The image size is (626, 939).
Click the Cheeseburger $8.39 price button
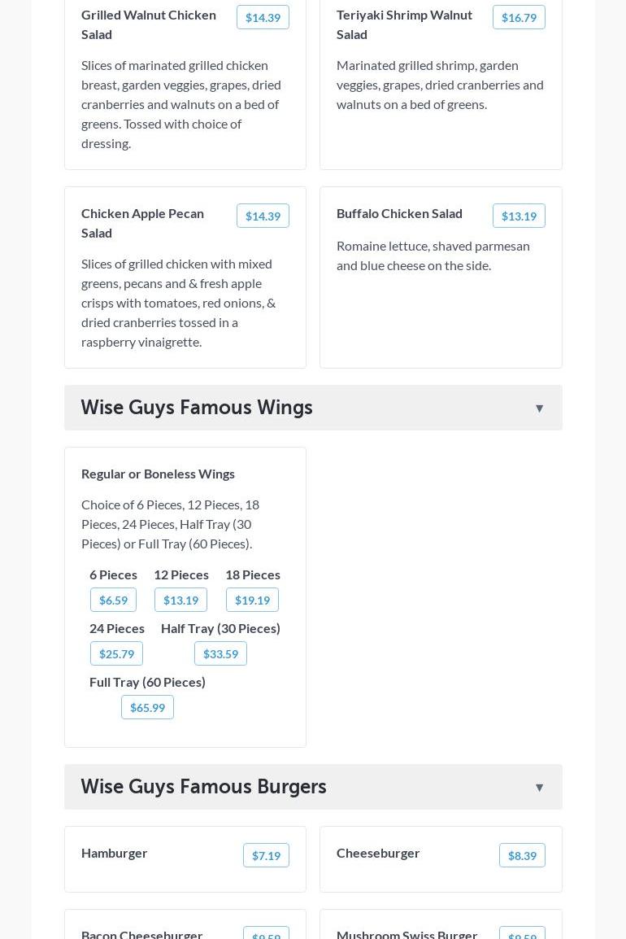coord(522,855)
